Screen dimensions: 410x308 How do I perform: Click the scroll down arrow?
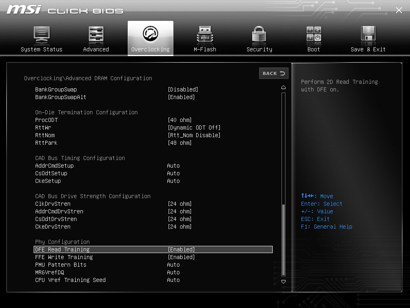283,282
